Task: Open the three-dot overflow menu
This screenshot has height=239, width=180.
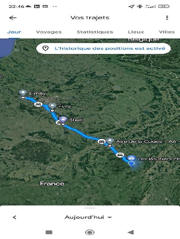Action: click(x=167, y=18)
